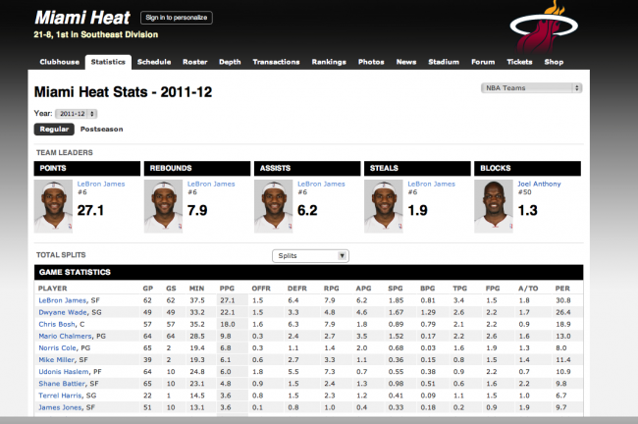This screenshot has height=424, width=638.
Task: Click the PLAYER column header
Action: pos(52,289)
